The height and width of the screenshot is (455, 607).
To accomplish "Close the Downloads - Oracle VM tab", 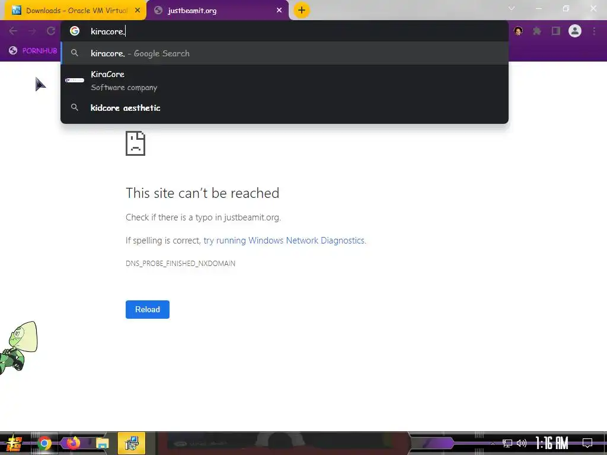I will coord(138,11).
